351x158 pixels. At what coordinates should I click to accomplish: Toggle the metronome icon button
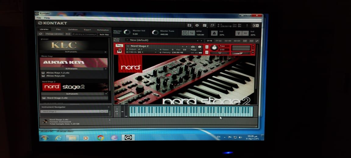click(x=214, y=33)
